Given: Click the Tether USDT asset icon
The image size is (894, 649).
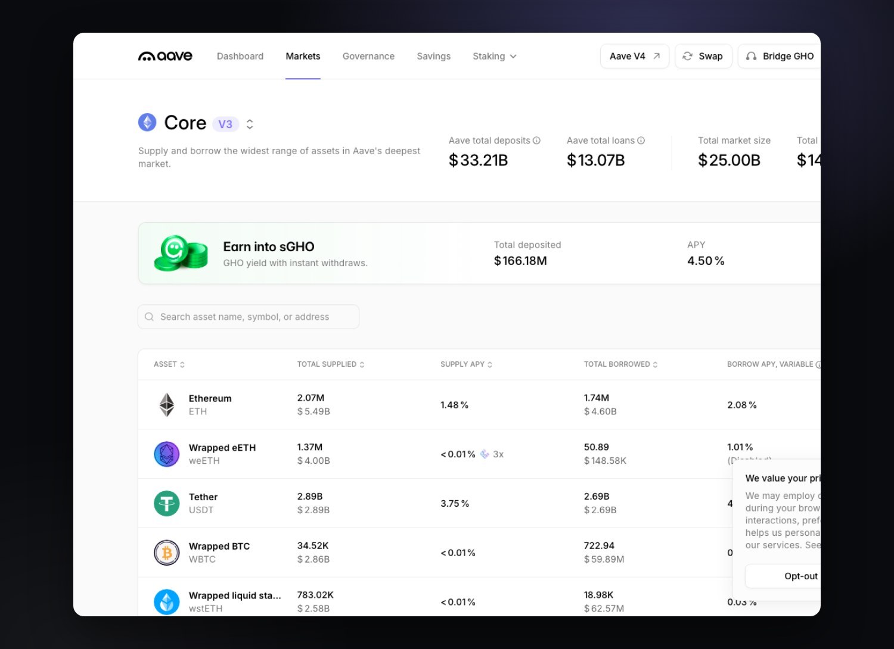Looking at the screenshot, I should click(167, 504).
